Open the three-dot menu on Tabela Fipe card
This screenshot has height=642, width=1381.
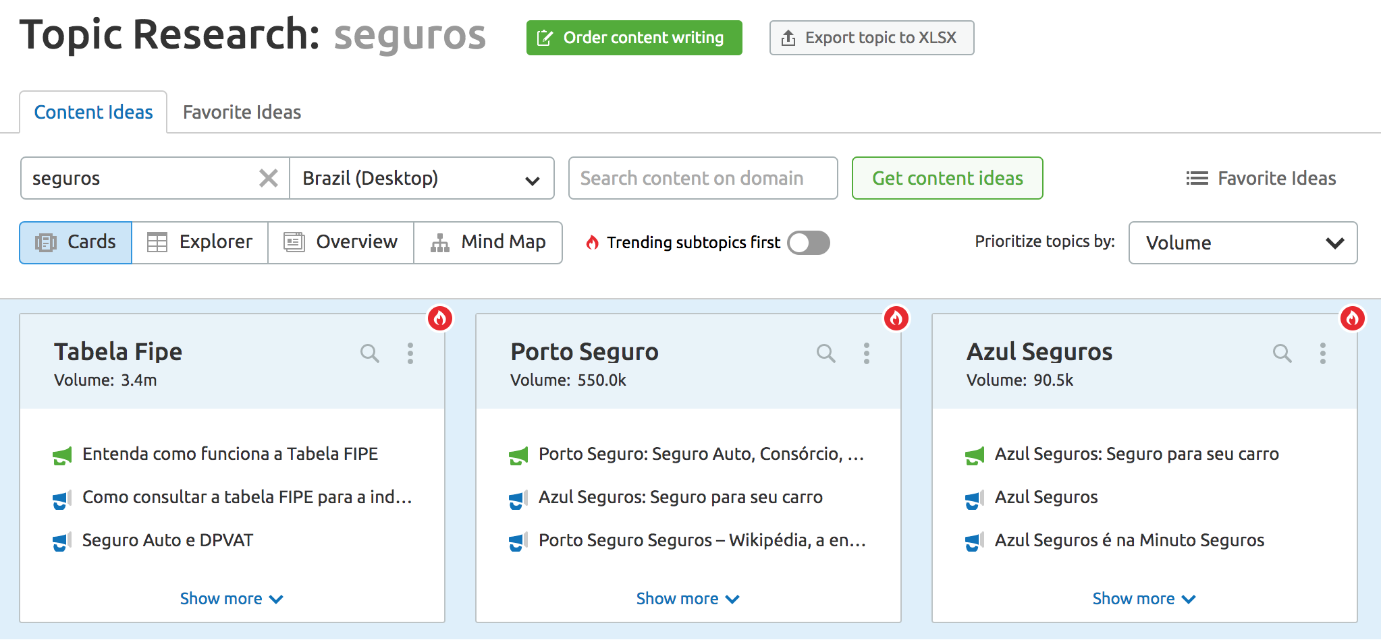pyautogui.click(x=410, y=353)
